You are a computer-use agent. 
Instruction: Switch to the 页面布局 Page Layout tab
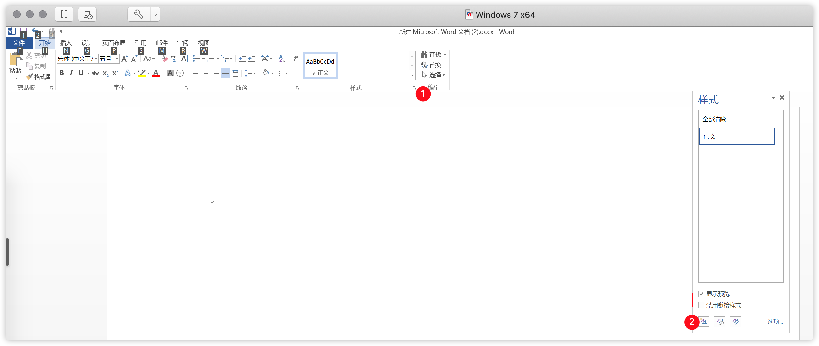(114, 43)
